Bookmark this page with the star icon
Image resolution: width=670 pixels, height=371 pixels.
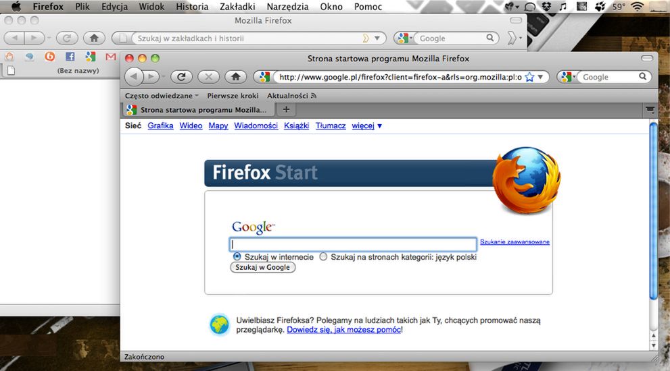tap(529, 77)
